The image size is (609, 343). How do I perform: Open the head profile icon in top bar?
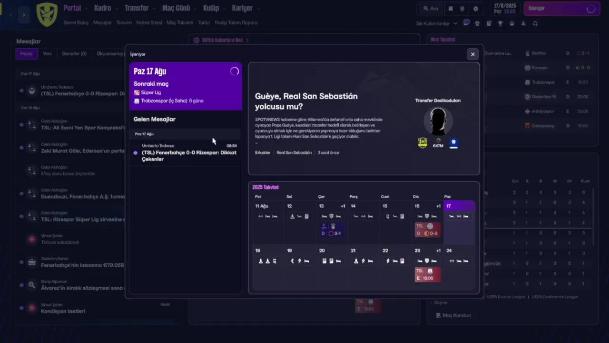coord(462,9)
